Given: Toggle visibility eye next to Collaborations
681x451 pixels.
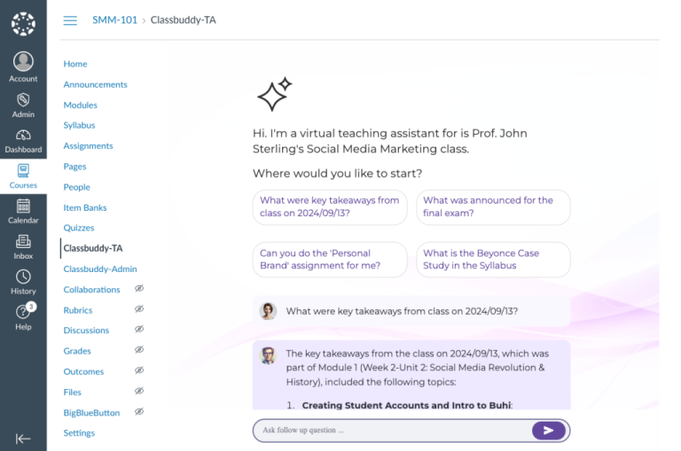Looking at the screenshot, I should pos(139,289).
